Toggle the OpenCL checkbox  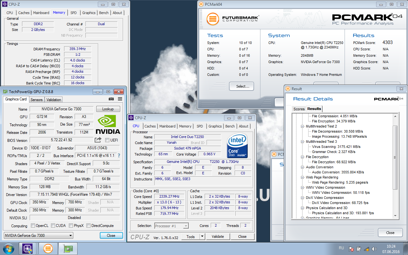(x=33, y=226)
